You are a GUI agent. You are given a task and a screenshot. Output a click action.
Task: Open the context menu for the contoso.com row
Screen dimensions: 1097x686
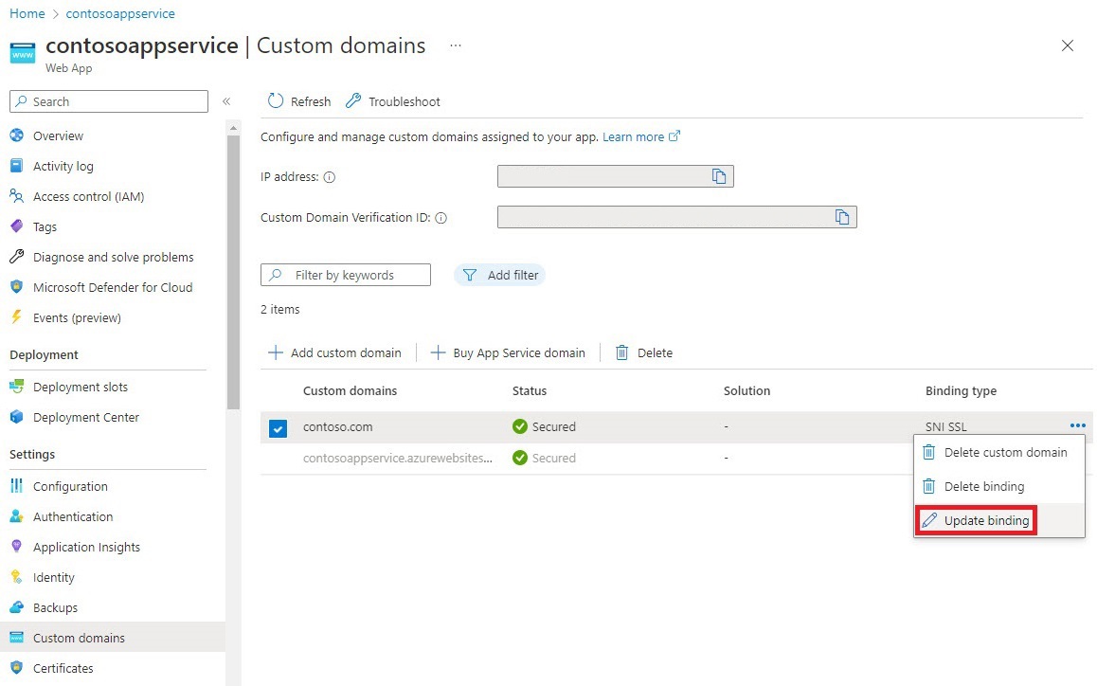[x=1076, y=425]
